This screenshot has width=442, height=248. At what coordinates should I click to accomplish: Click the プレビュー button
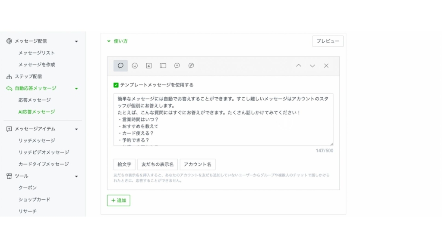point(328,41)
